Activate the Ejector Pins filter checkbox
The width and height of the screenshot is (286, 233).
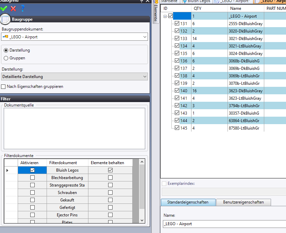32,215
